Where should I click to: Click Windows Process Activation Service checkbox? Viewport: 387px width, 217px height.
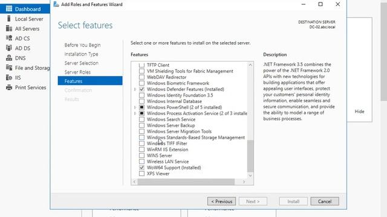click(141, 113)
